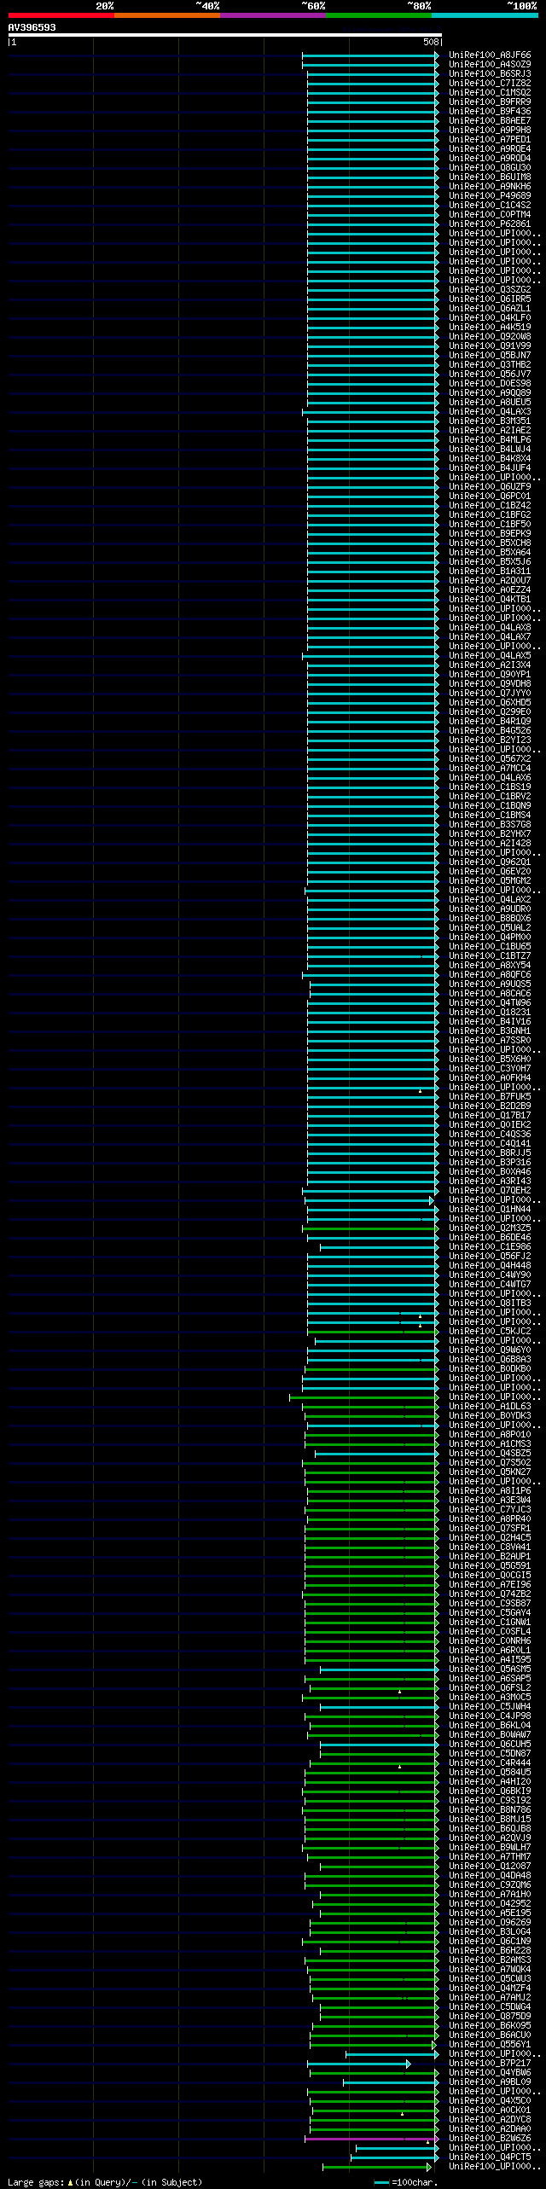
Task: Click the UniRef100_Q17B17 hit name
Action: pos(490,1116)
